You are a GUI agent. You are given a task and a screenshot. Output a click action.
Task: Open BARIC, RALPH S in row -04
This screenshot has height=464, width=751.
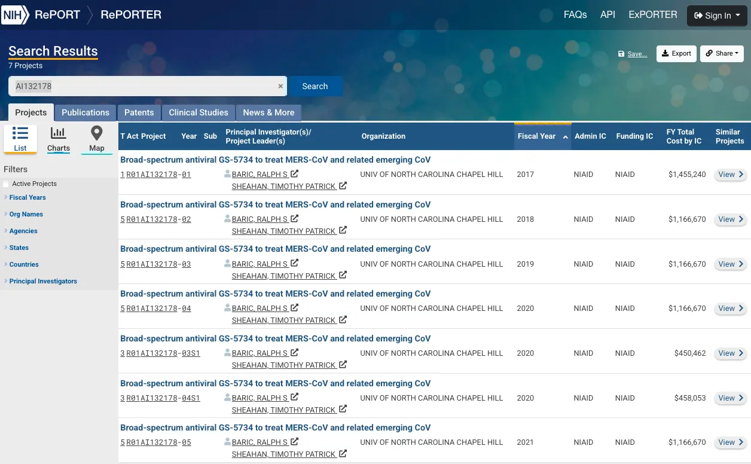point(260,309)
